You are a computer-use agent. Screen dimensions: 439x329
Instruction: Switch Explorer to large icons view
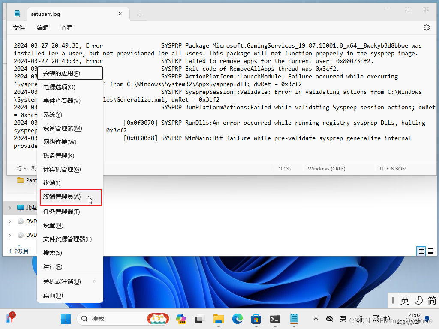(x=430, y=251)
